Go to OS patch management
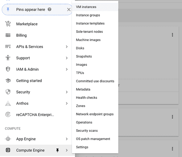This screenshot has height=157, width=182. 95,139
